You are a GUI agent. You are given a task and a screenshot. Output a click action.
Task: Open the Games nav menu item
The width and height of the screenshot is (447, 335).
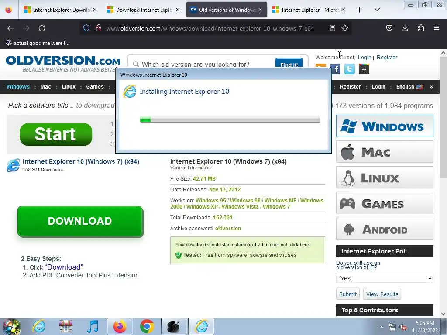coord(95,87)
